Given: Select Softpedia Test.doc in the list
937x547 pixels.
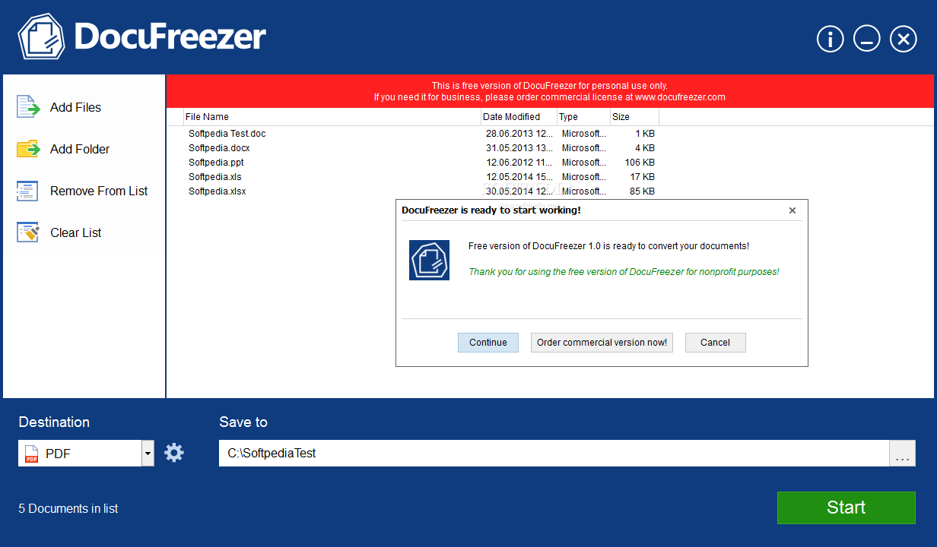Looking at the screenshot, I should [x=227, y=134].
